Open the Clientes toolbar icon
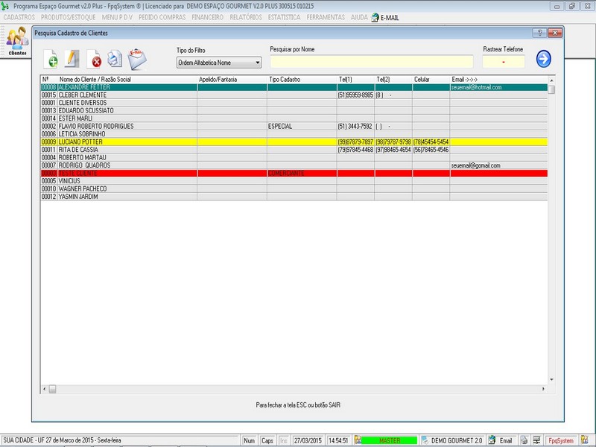The width and height of the screenshot is (596, 447). coord(16,42)
